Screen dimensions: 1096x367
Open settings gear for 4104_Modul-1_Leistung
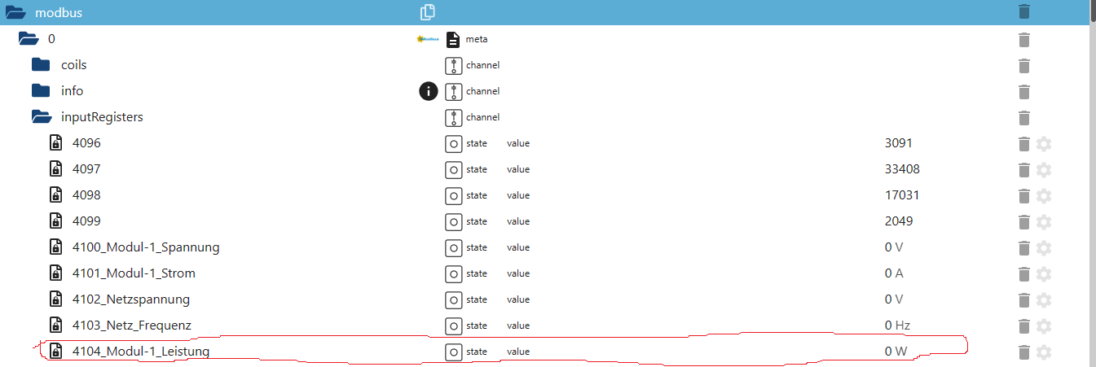click(1044, 352)
